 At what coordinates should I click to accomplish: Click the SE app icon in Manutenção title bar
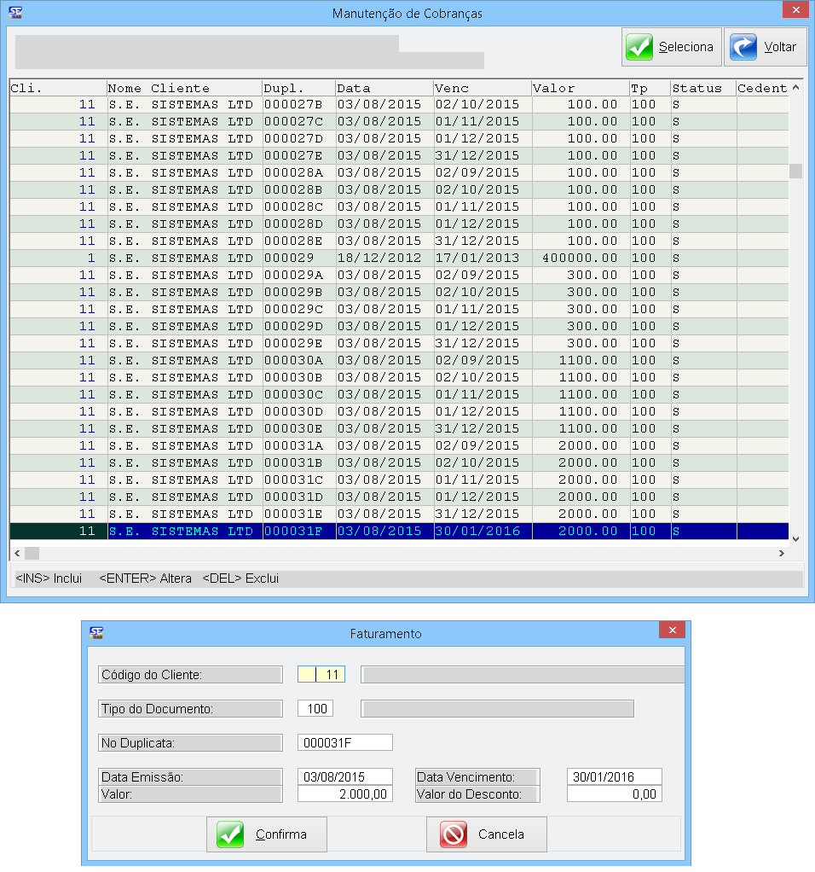(14, 13)
